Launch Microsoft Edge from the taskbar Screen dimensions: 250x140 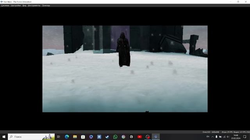coord(67,136)
